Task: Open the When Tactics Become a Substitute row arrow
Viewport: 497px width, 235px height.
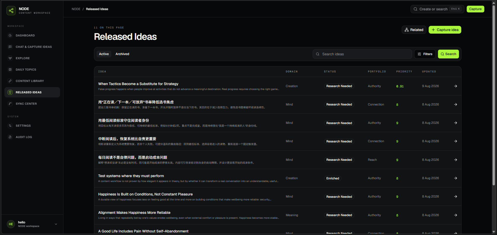Action: [456, 86]
